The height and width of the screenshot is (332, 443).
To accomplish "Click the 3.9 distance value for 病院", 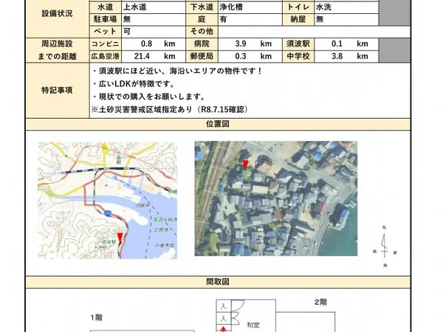I will coord(241,44).
